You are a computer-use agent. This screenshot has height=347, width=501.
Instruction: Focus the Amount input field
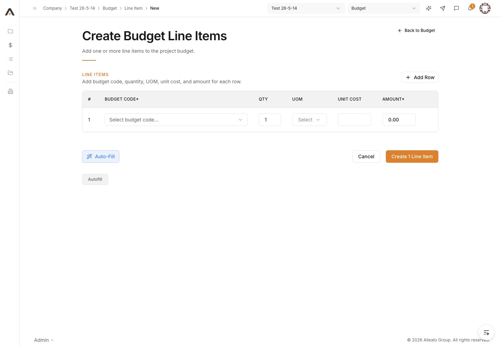pyautogui.click(x=399, y=120)
